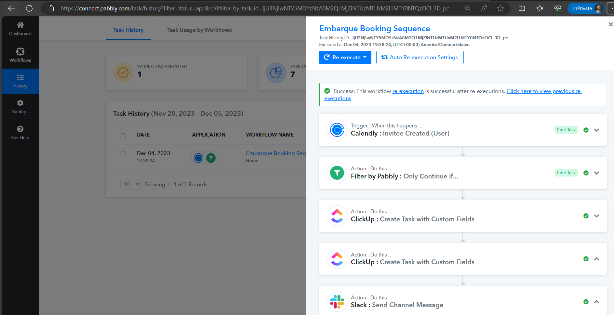The image size is (614, 315).
Task: Close the task history detail panel
Action: click(610, 24)
